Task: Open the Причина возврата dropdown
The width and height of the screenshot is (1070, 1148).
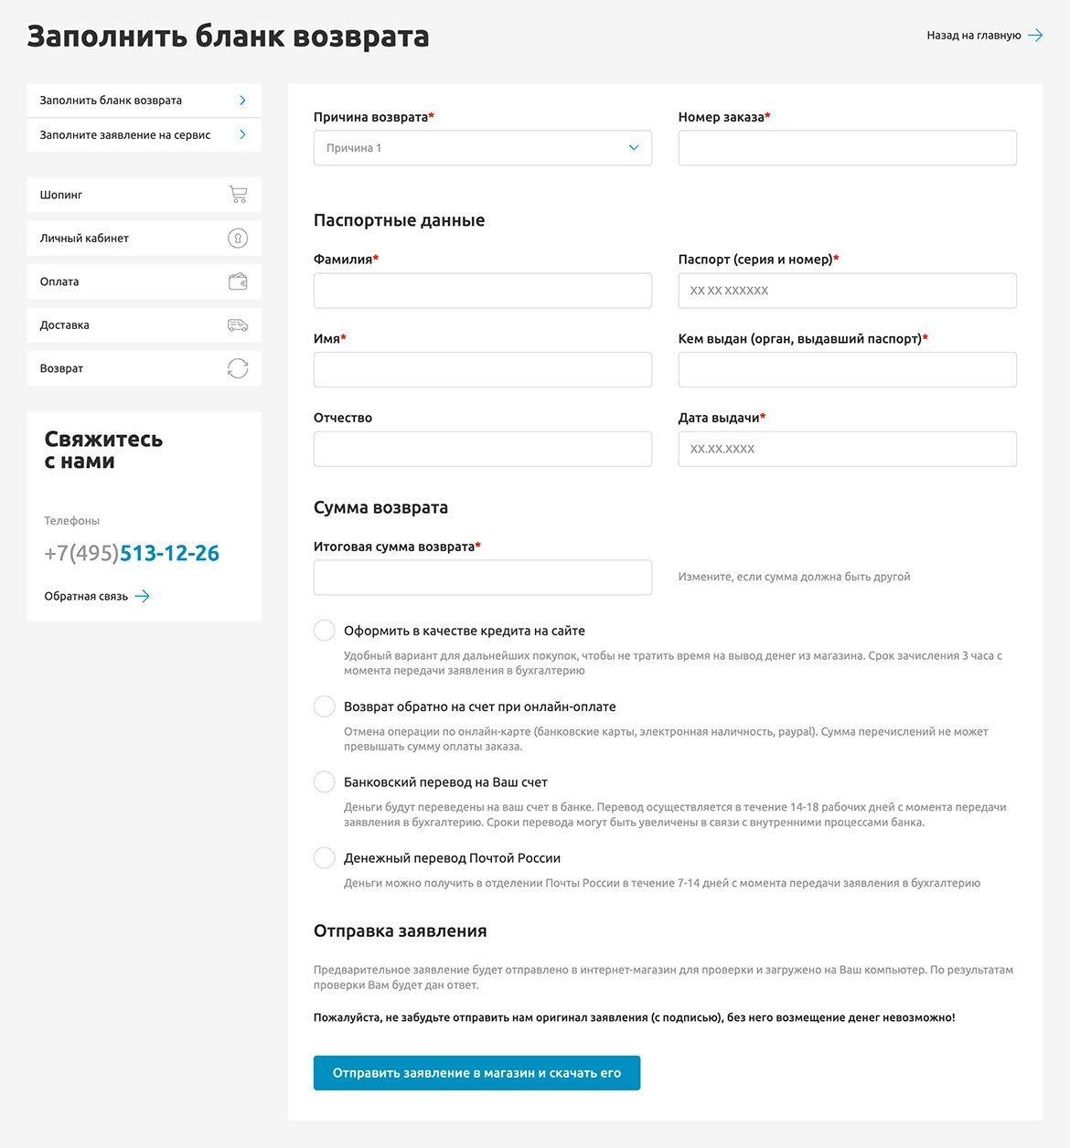Action: point(482,148)
